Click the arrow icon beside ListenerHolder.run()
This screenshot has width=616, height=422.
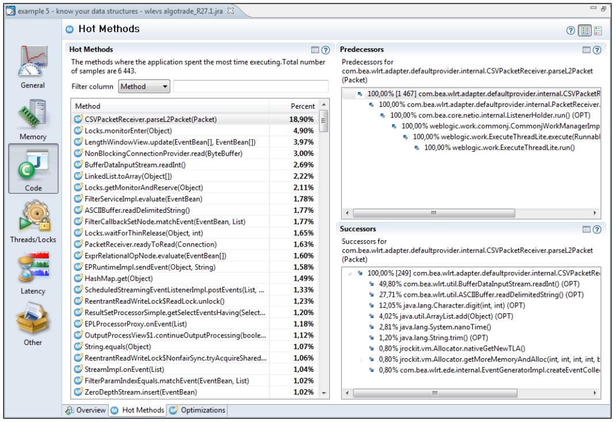[383, 116]
